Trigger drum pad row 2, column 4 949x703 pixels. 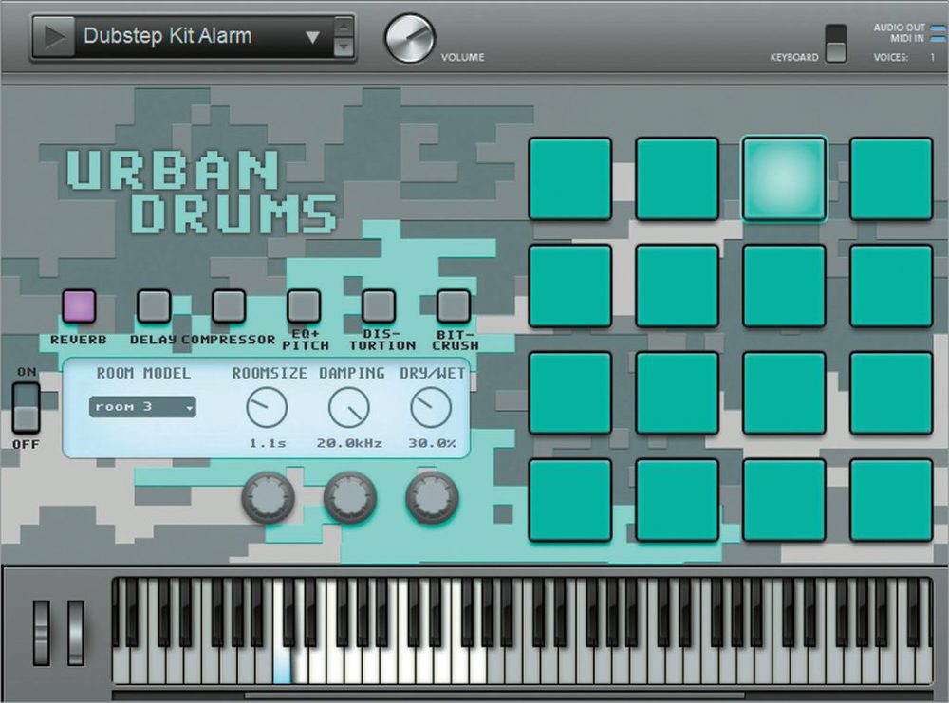(x=891, y=287)
